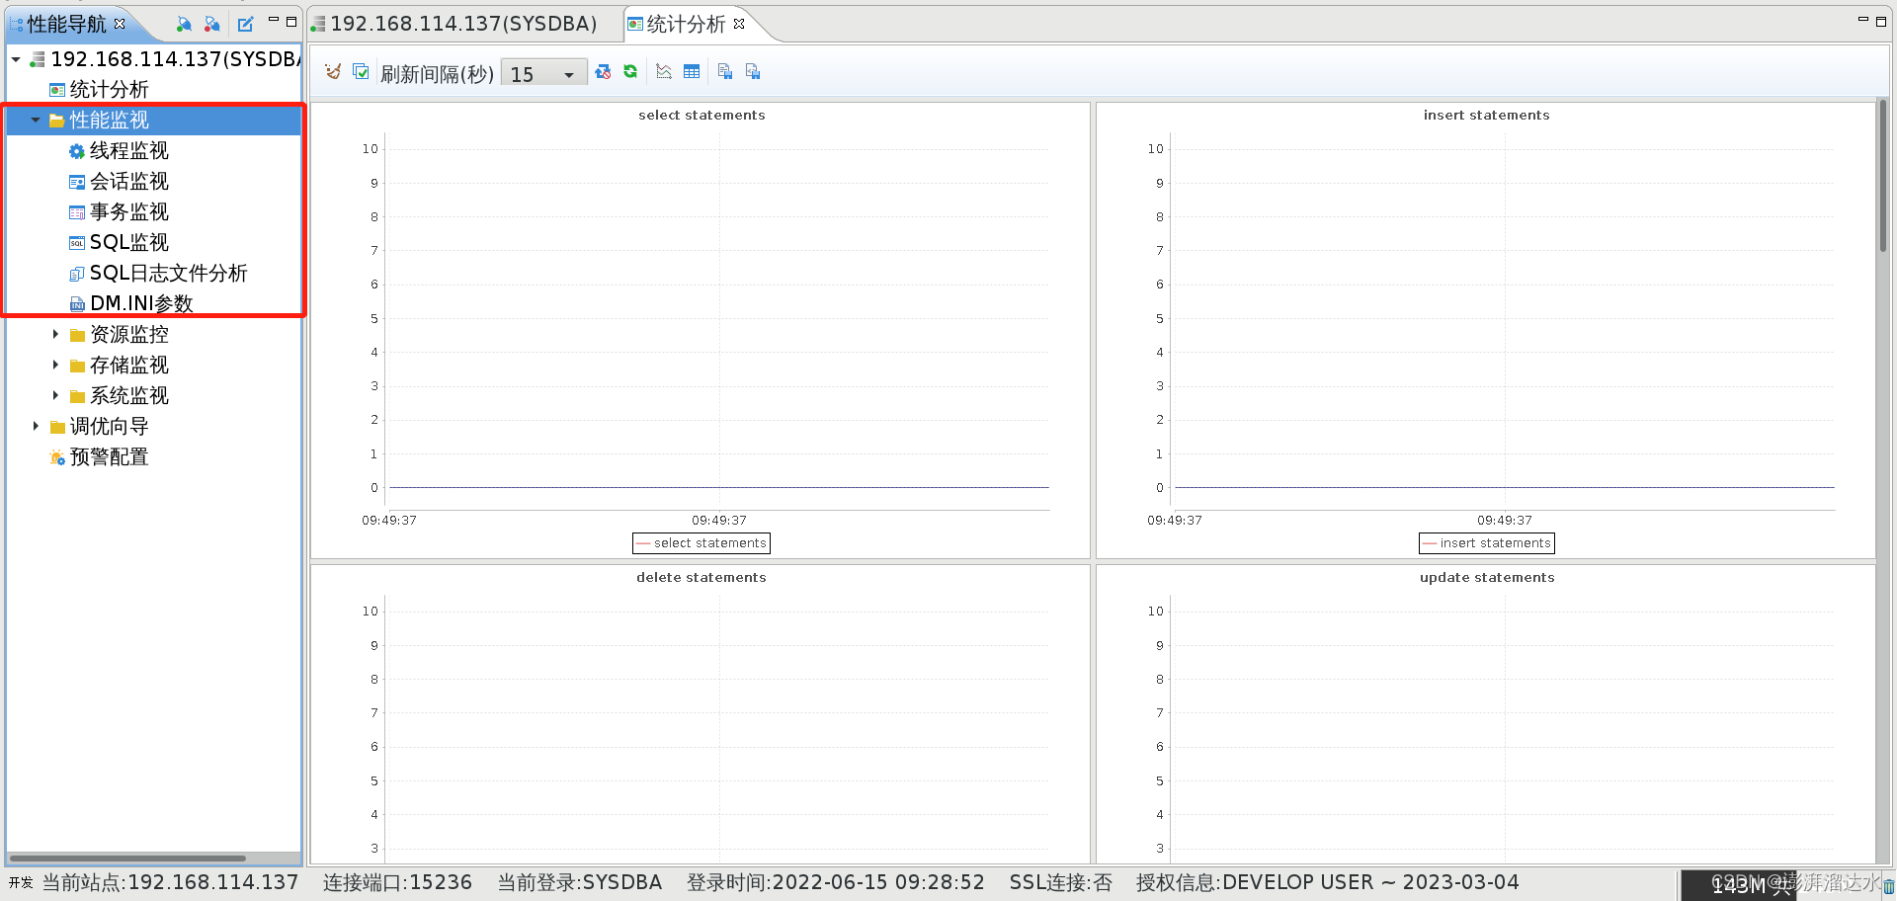1897x901 pixels.
Task: Maximize the 性能导航 navigator panel
Action: (x=291, y=21)
